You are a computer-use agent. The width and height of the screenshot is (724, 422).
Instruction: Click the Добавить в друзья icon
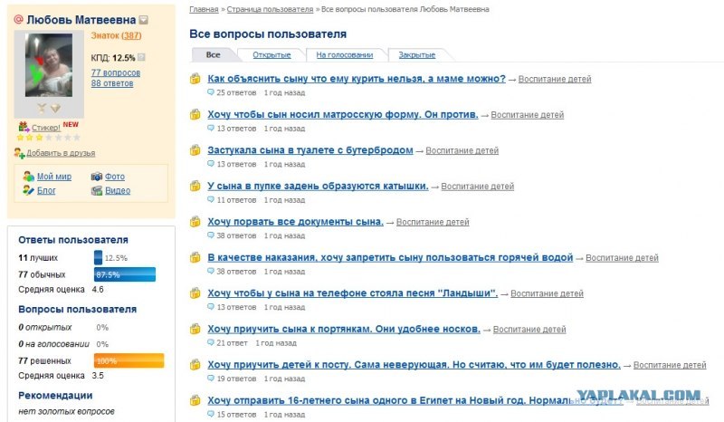click(x=19, y=153)
